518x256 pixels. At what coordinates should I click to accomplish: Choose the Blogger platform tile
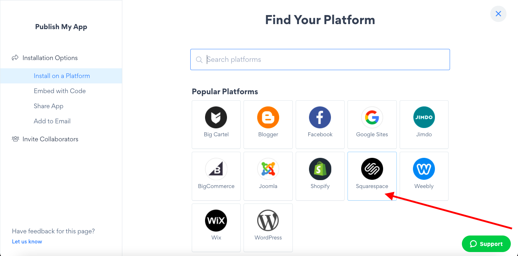268,124
